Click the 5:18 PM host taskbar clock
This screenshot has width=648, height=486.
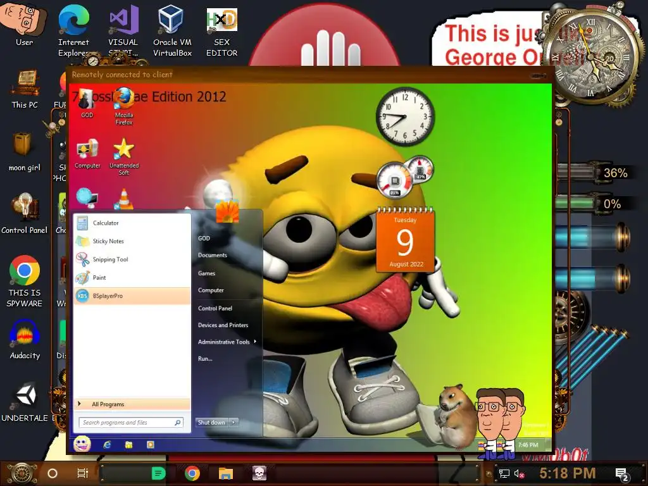(x=568, y=473)
